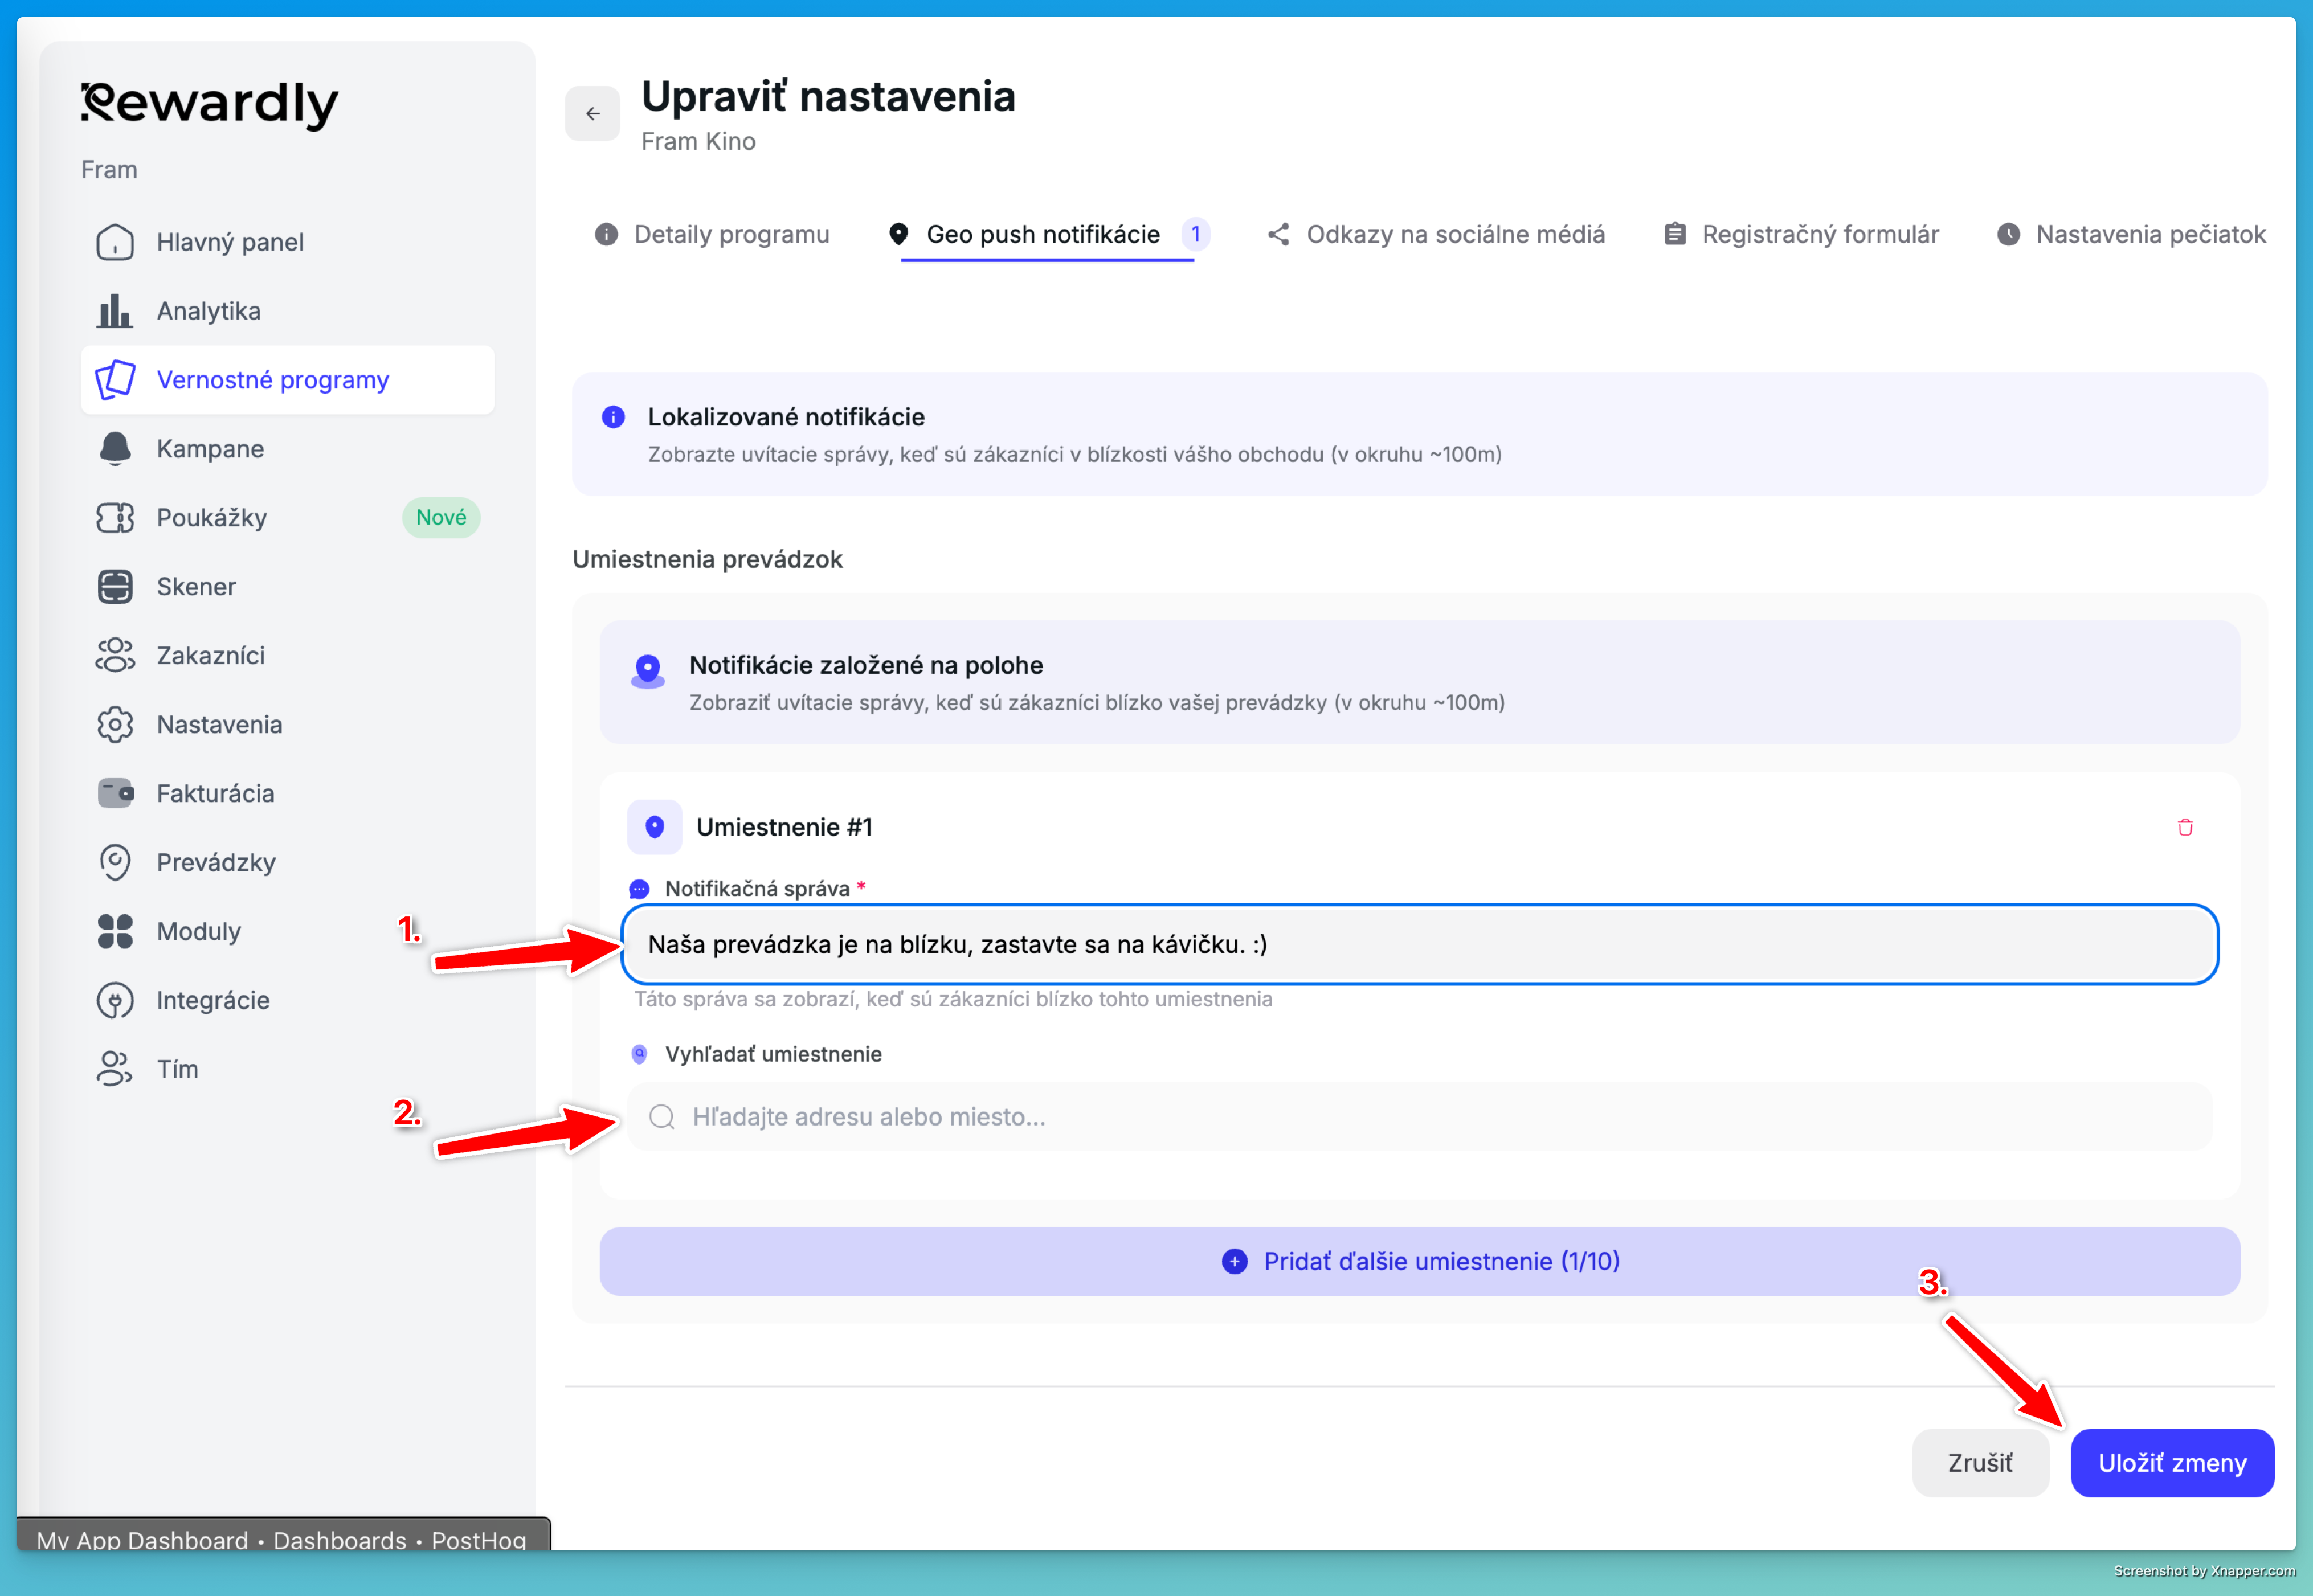Viewport: 2313px width, 1596px height.
Task: Open Poukážky from the sidebar
Action: click(x=288, y=518)
